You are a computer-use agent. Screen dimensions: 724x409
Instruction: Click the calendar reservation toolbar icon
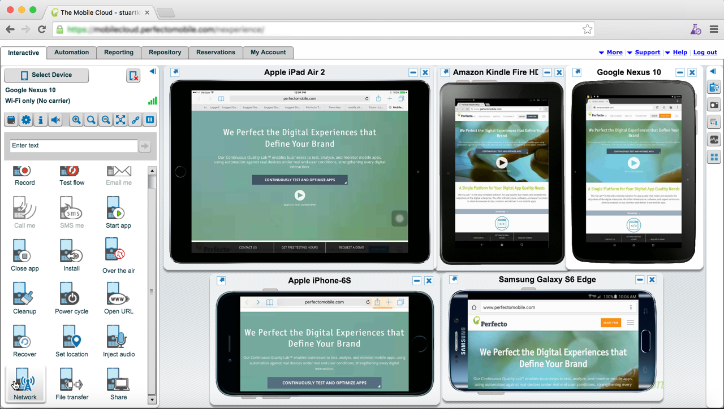[x=11, y=120]
